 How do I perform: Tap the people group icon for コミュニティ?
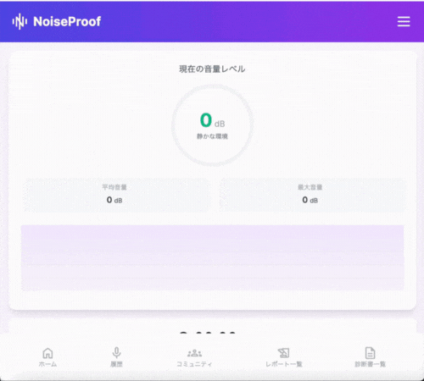(194, 353)
